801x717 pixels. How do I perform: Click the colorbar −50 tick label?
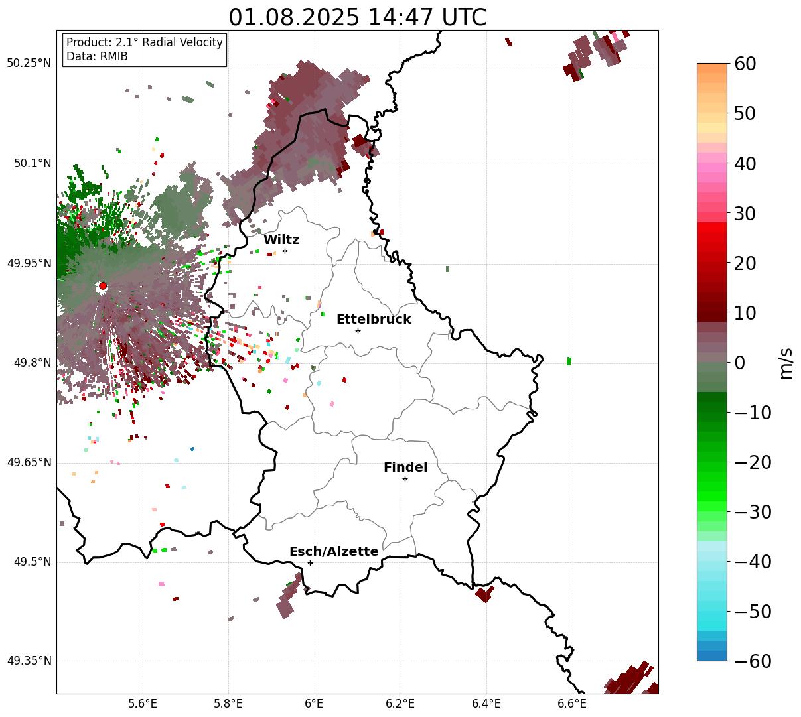(x=752, y=612)
